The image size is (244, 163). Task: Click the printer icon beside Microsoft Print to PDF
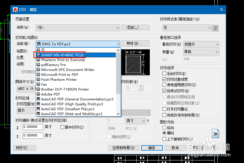[38, 75]
